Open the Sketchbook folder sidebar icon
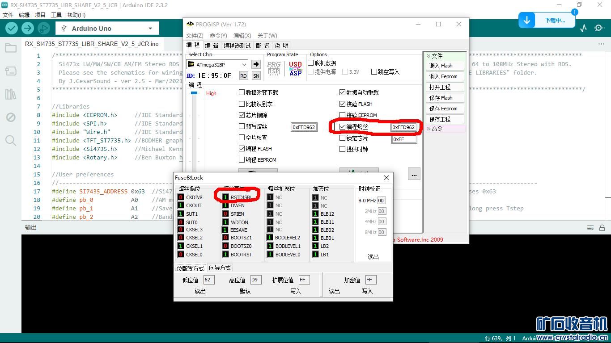Image resolution: width=611 pixels, height=343 pixels. click(11, 48)
